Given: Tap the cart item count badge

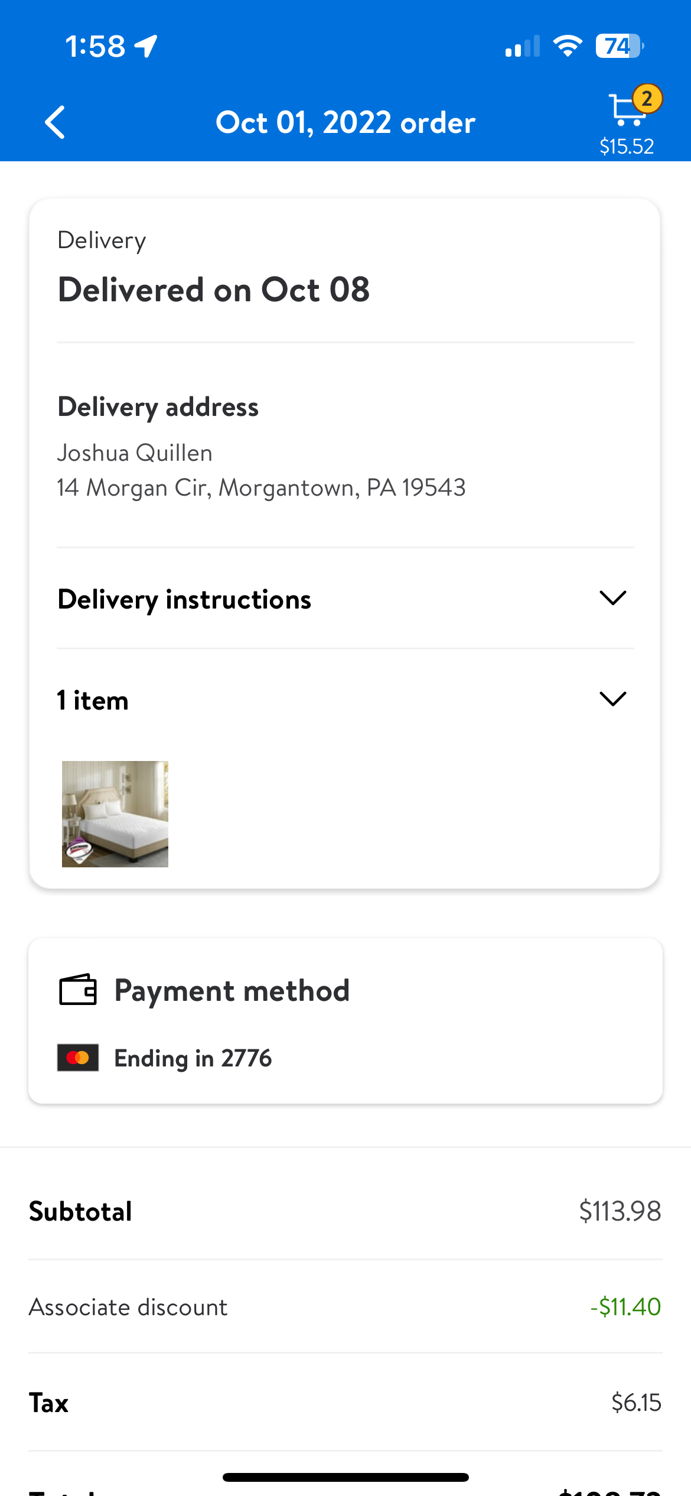Looking at the screenshot, I should tap(647, 99).
